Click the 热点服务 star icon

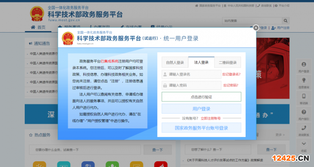point(31,135)
